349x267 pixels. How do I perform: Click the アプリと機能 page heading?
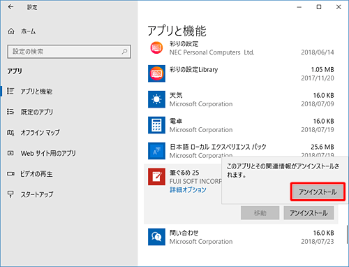point(177,31)
